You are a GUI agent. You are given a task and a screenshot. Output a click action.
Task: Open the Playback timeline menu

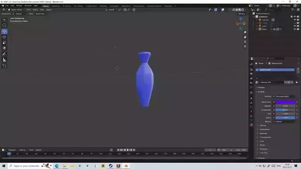12,150
